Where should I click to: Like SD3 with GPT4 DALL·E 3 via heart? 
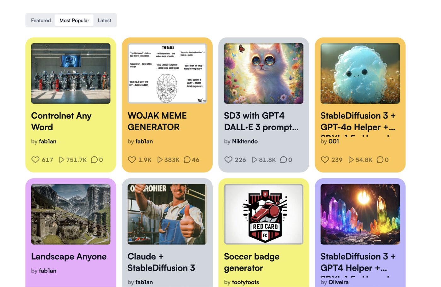[x=228, y=160]
